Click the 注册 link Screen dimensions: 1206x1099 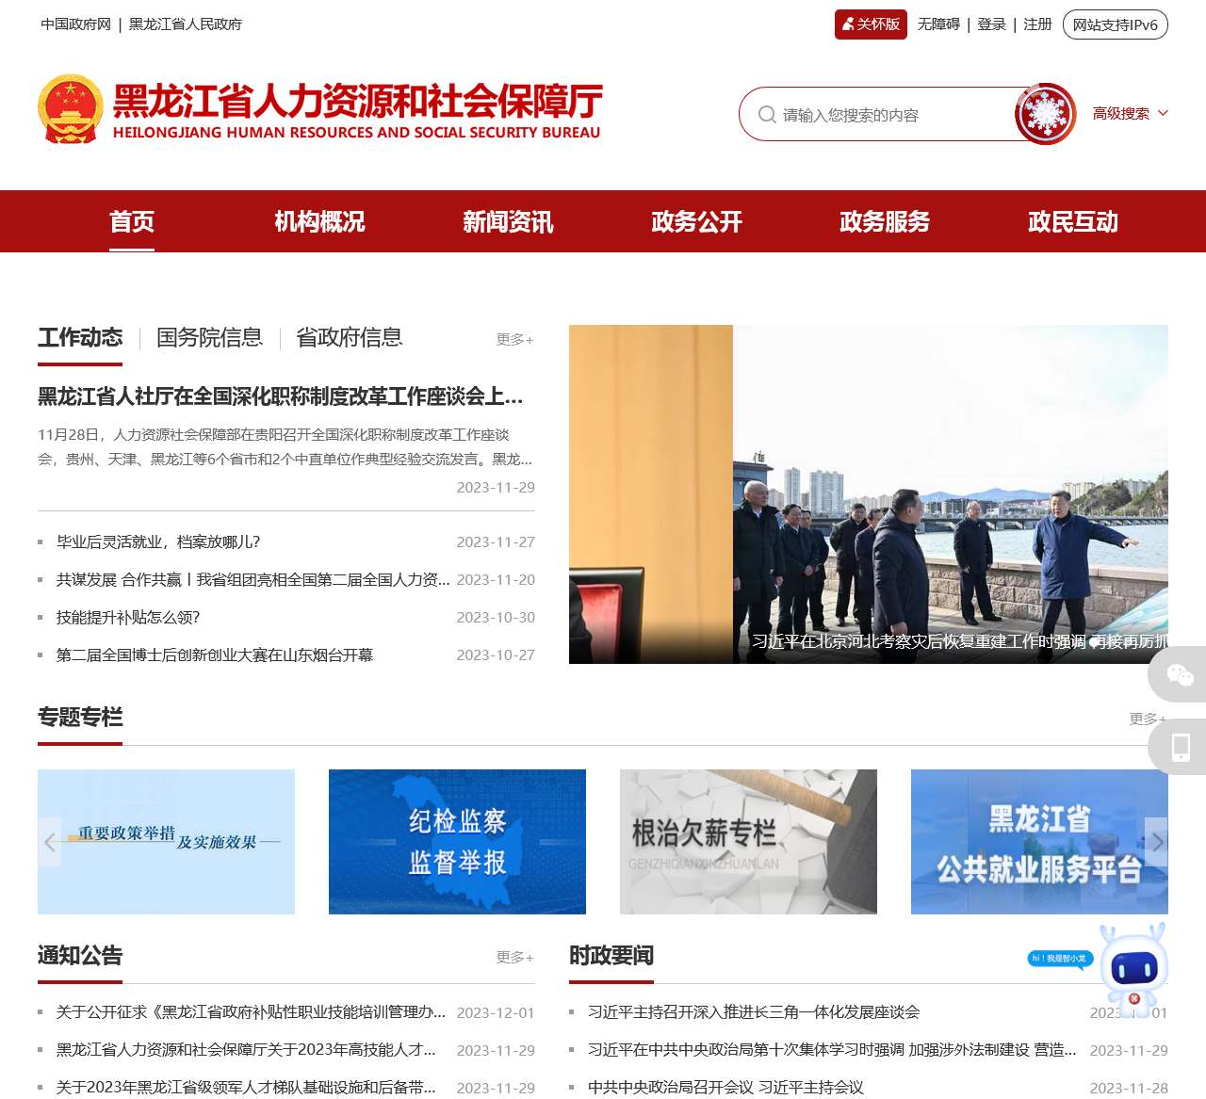tap(1037, 24)
